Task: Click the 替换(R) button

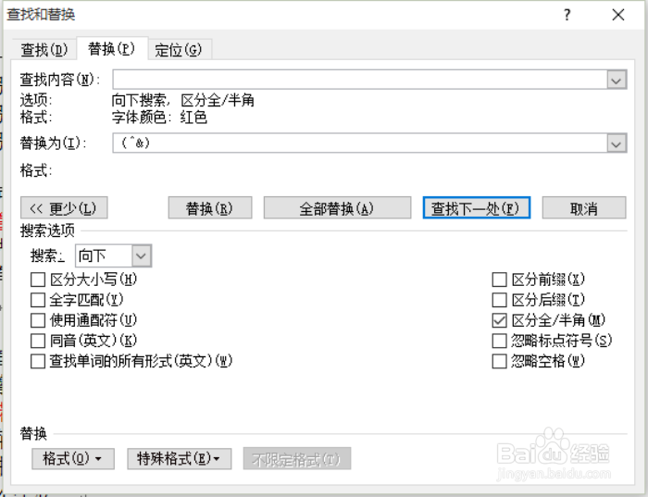Action: tap(210, 208)
